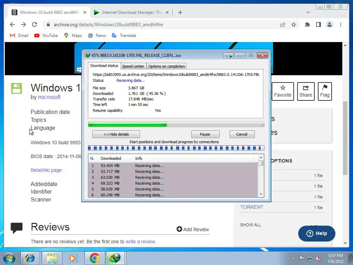Open the Chrome extensions puzzle icon
Image resolution: width=353 pixels, height=265 pixels.
(x=307, y=24)
